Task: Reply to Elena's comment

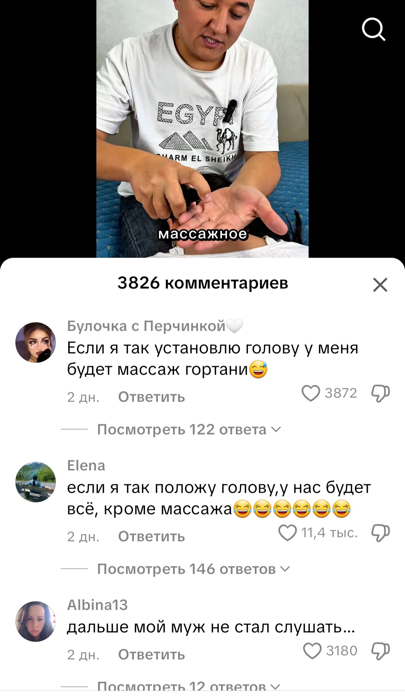Action: [x=151, y=536]
